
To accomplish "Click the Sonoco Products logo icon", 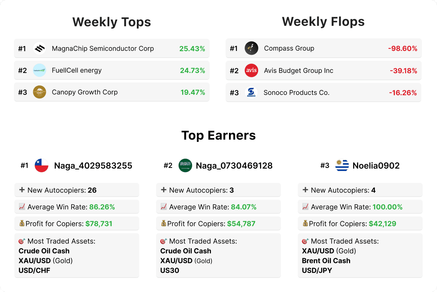I will 251,92.
